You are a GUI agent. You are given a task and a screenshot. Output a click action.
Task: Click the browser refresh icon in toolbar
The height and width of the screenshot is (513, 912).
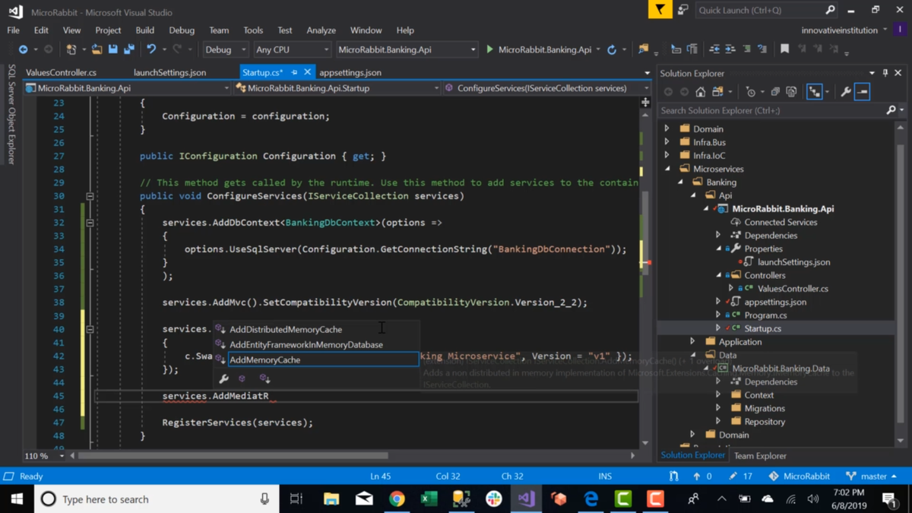(612, 49)
